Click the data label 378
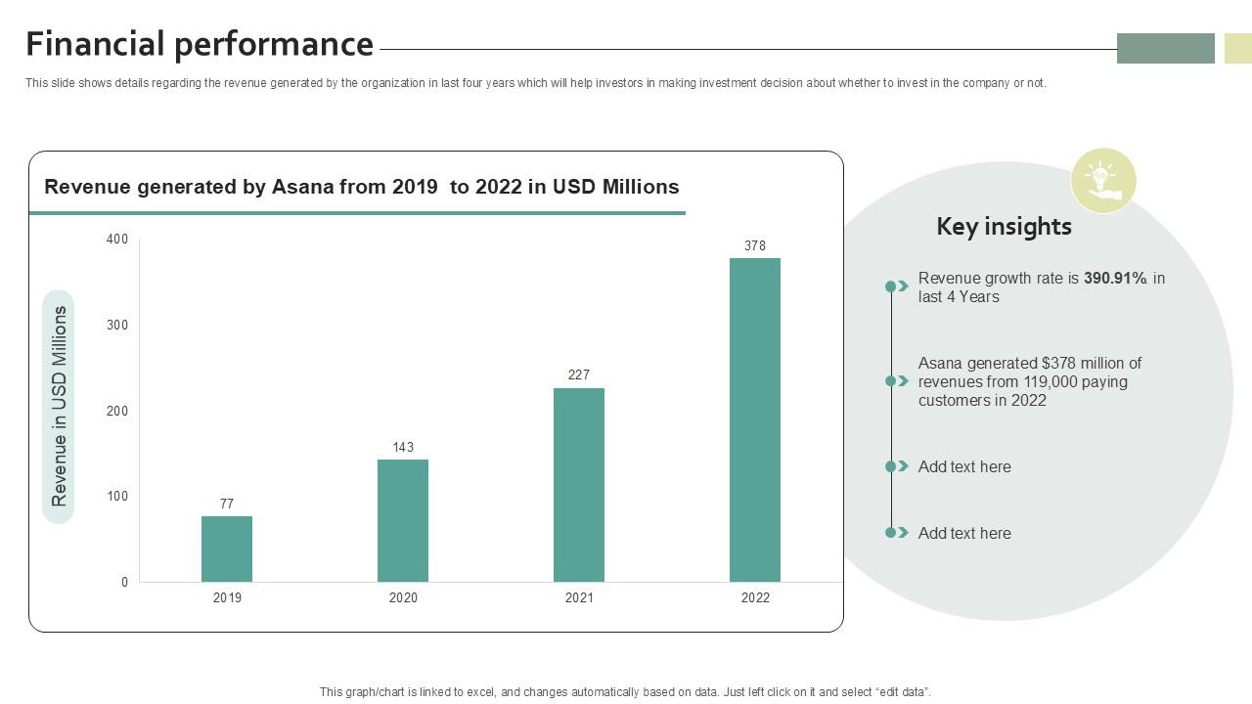This screenshot has width=1252, height=704. (x=755, y=246)
